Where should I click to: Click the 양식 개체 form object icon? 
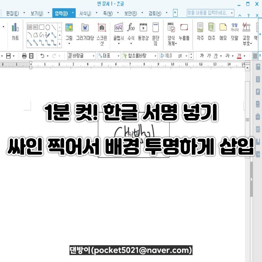tap(171, 27)
